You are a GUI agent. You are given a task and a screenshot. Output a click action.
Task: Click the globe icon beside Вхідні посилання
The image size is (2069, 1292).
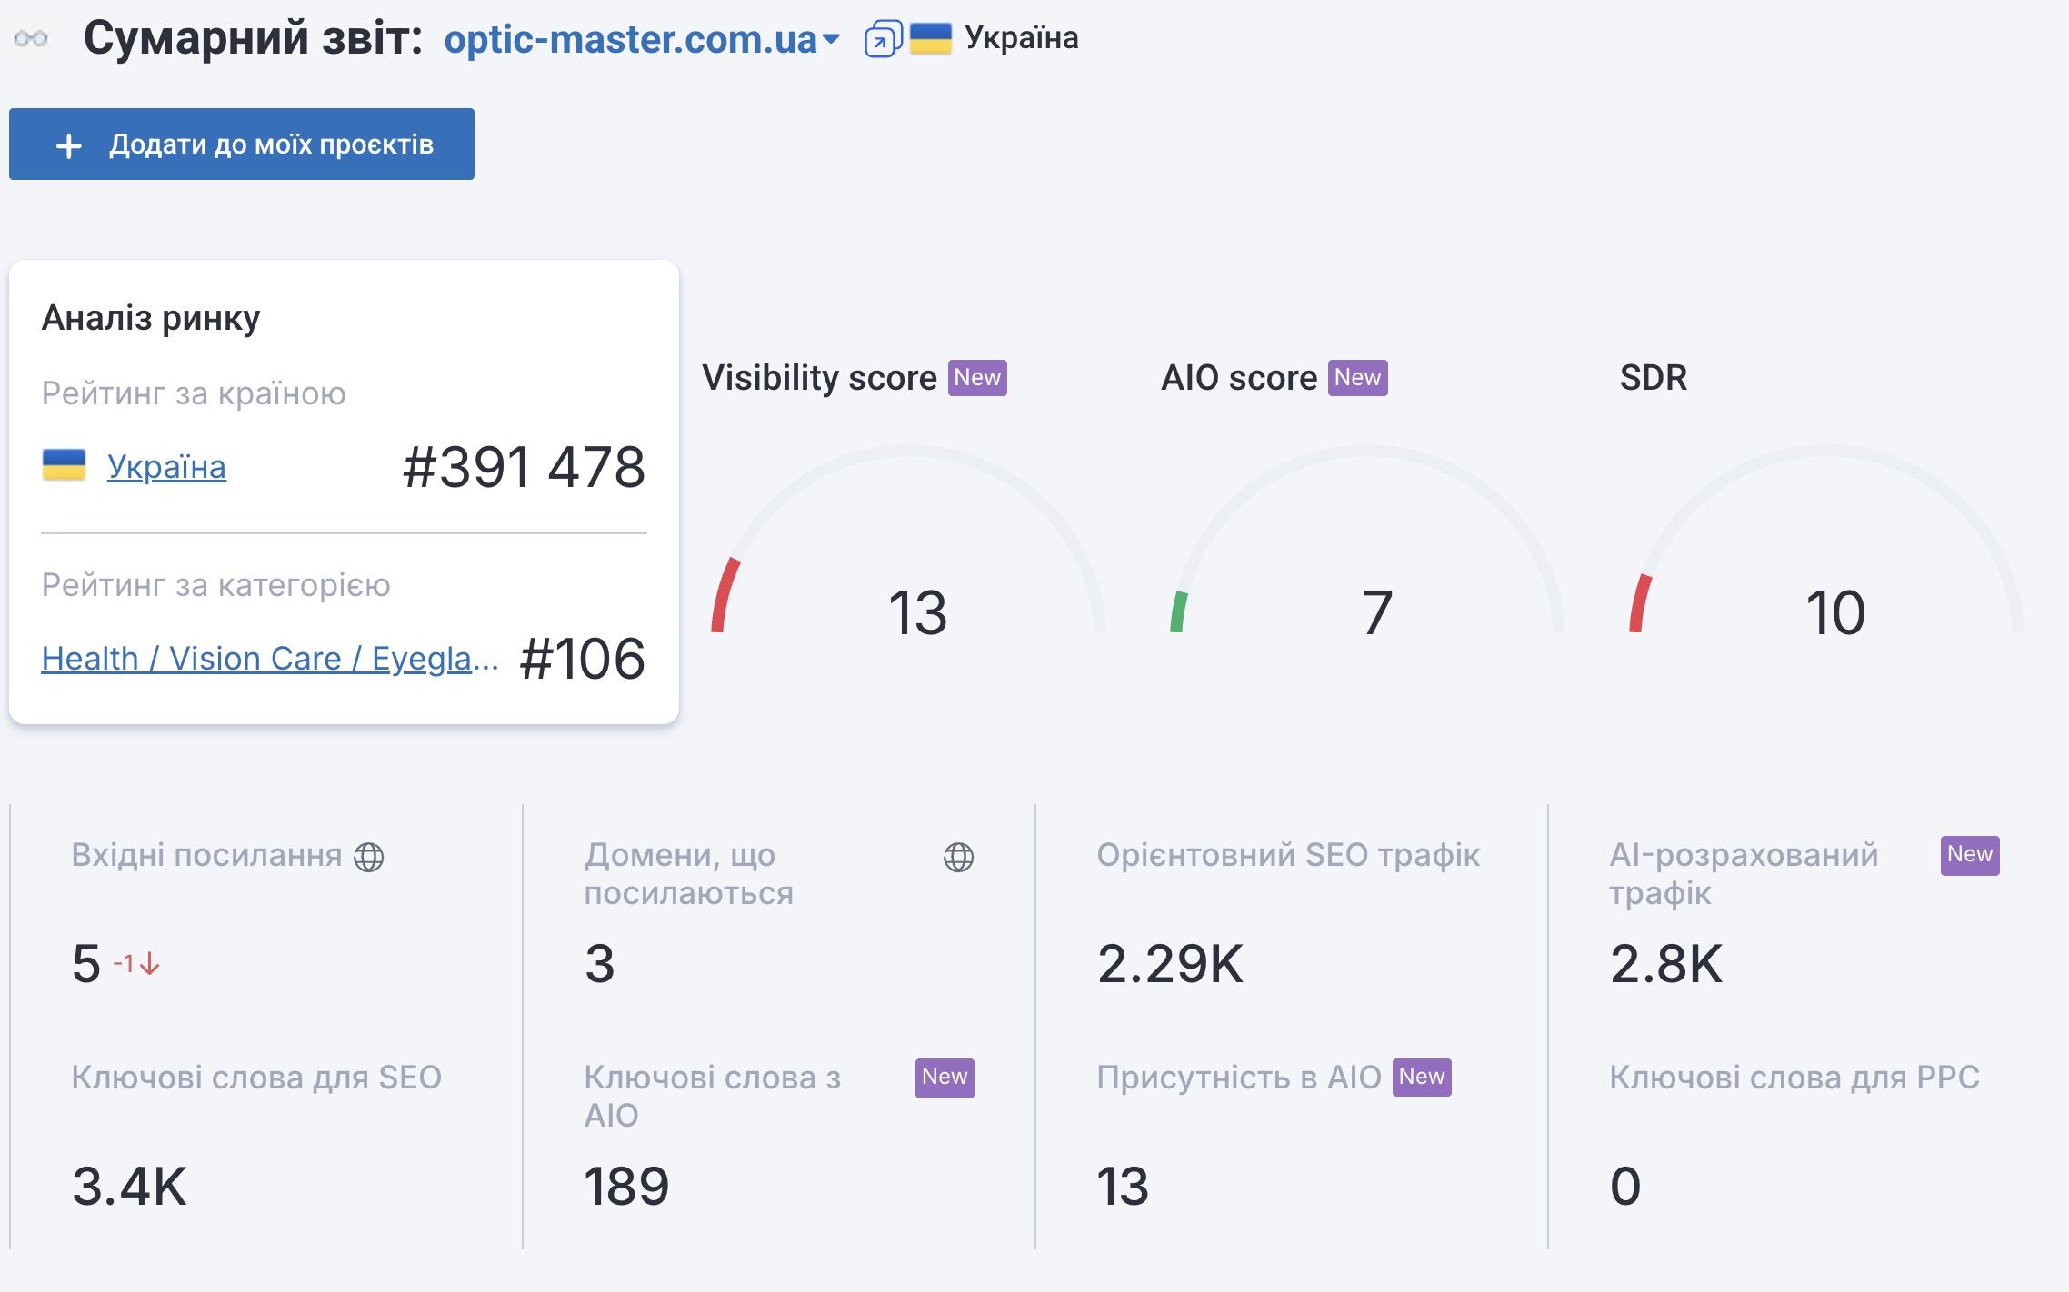(369, 857)
